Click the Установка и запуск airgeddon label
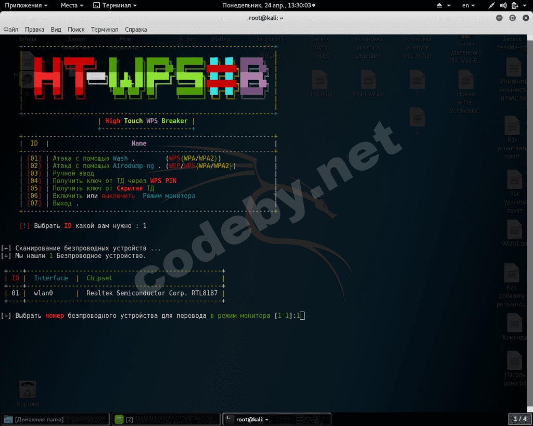 [369, 47]
